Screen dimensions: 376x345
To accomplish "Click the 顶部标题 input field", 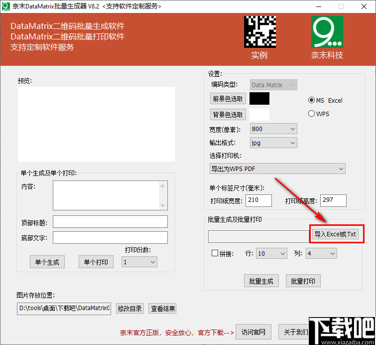I will [x=110, y=221].
